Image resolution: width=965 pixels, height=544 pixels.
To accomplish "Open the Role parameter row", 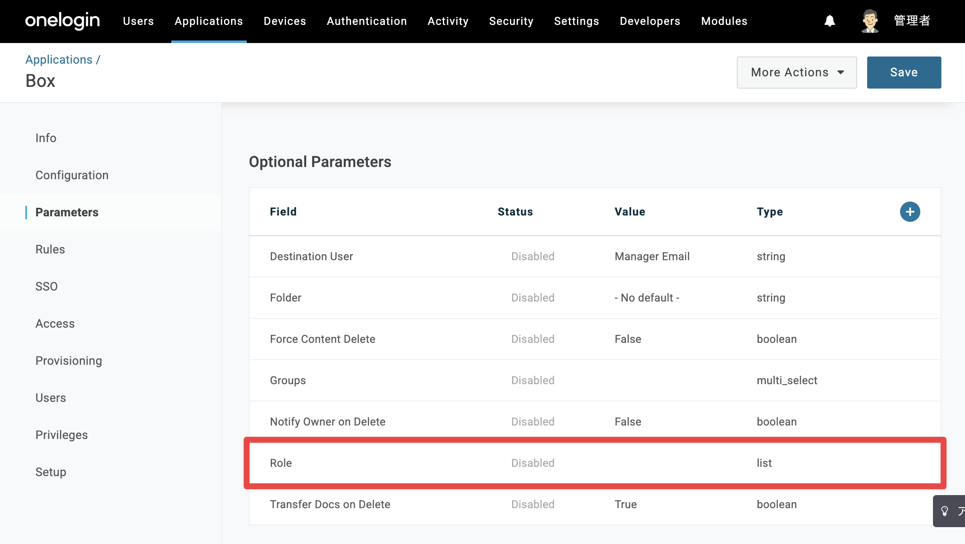I will [x=595, y=463].
